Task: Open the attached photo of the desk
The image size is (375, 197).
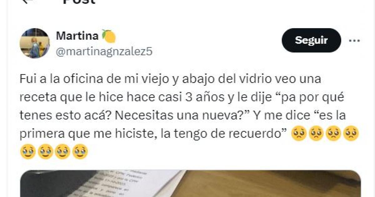Action: tap(190, 184)
